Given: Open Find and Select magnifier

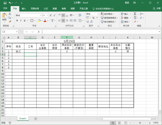Looking at the screenshot, I should point(141,18).
